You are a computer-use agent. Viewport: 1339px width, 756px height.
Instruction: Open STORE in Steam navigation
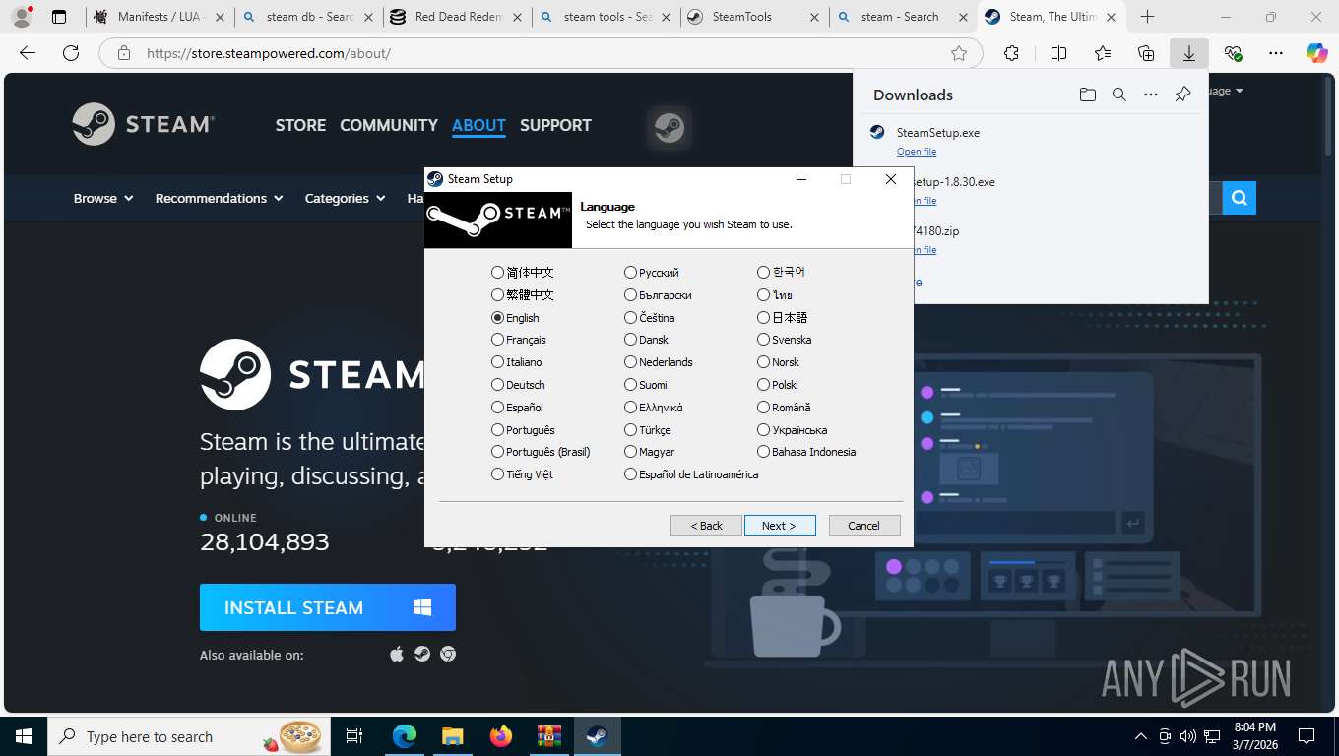coord(300,125)
